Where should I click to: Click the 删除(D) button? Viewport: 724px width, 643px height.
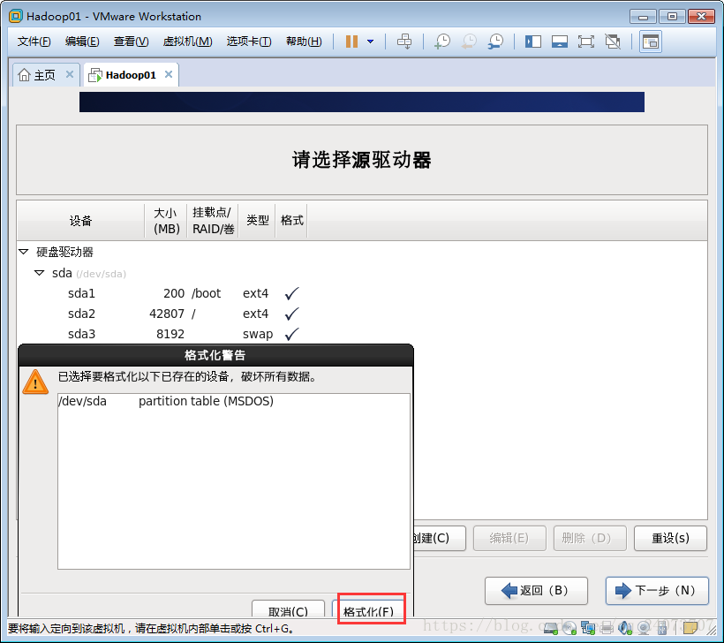(x=590, y=538)
